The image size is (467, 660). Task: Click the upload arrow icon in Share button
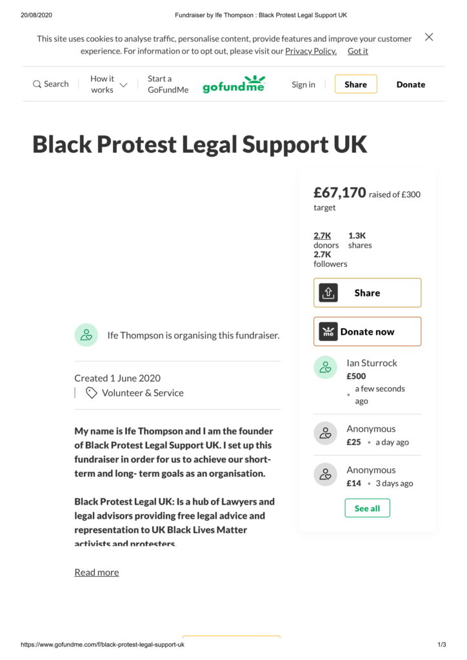coord(328,293)
